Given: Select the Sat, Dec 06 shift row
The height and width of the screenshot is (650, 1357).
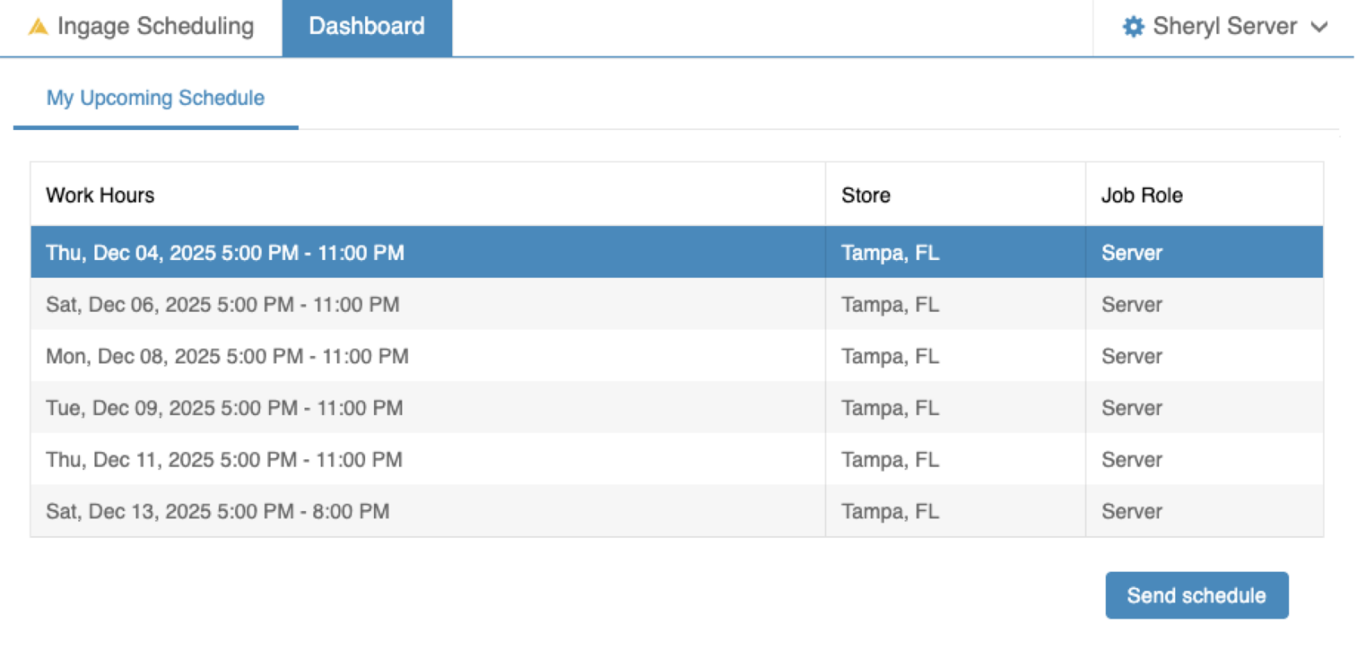Looking at the screenshot, I should point(222,304).
